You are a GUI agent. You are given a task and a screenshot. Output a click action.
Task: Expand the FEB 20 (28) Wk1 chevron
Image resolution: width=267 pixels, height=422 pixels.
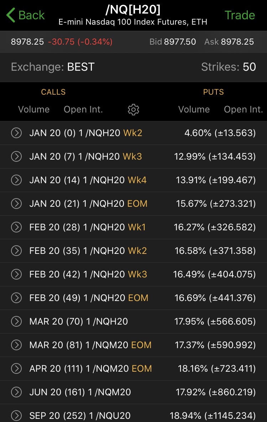pyautogui.click(x=16, y=227)
